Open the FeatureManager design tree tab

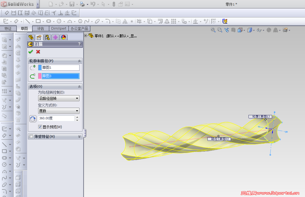tap(31, 37)
